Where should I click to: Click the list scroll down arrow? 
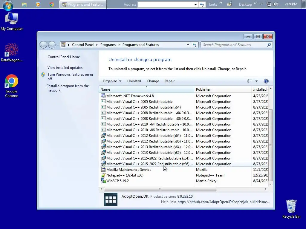tap(270, 184)
